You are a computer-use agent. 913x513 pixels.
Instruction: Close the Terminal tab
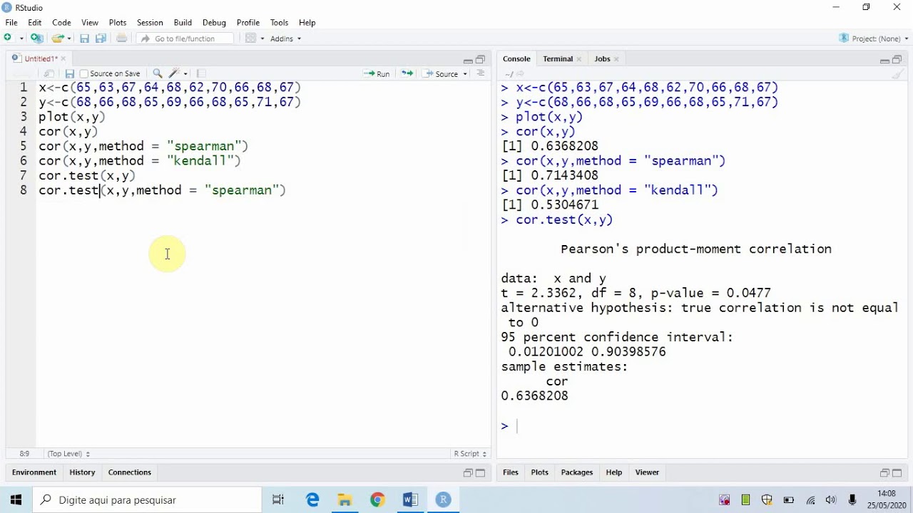pos(579,59)
